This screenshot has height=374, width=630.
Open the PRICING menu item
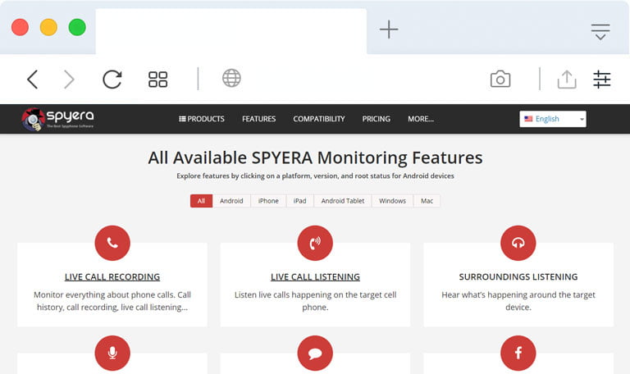[376, 119]
